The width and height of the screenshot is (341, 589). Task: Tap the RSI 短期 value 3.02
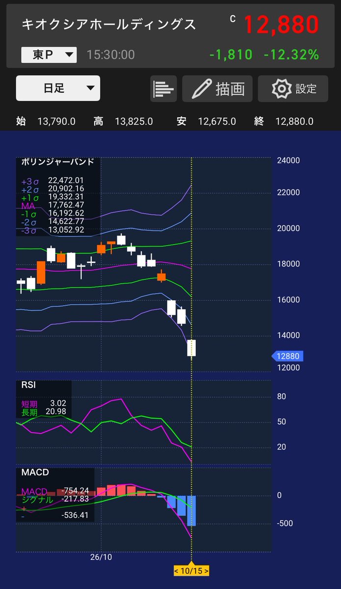(x=57, y=404)
